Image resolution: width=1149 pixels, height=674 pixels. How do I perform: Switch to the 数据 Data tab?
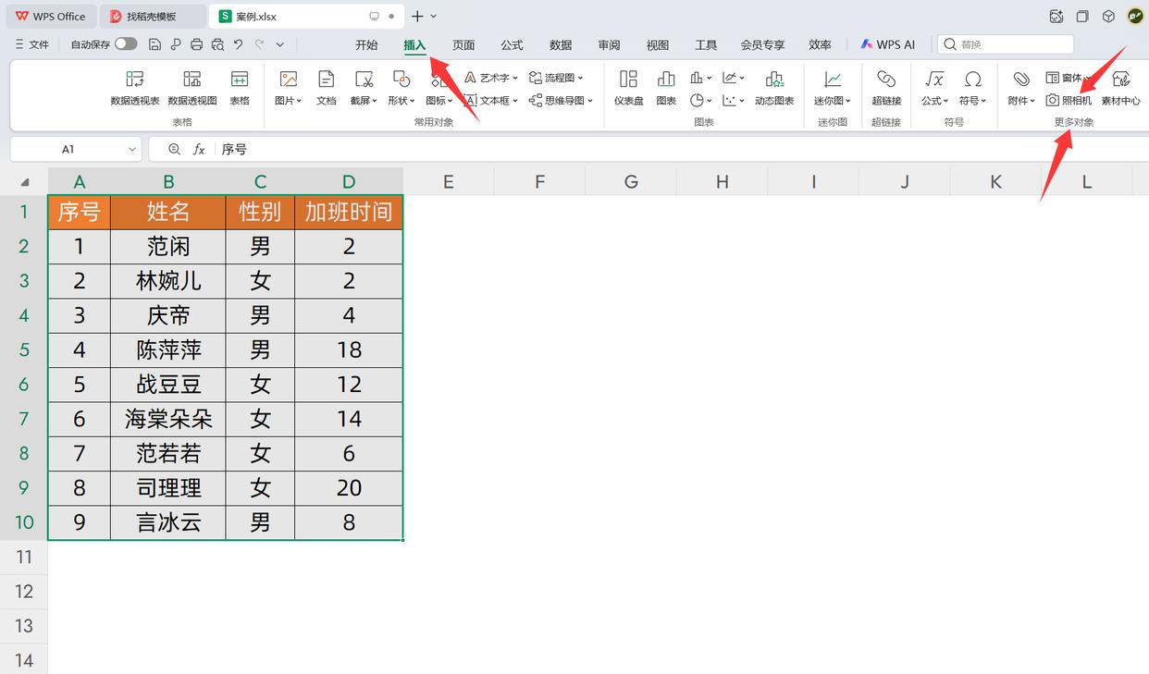click(561, 44)
